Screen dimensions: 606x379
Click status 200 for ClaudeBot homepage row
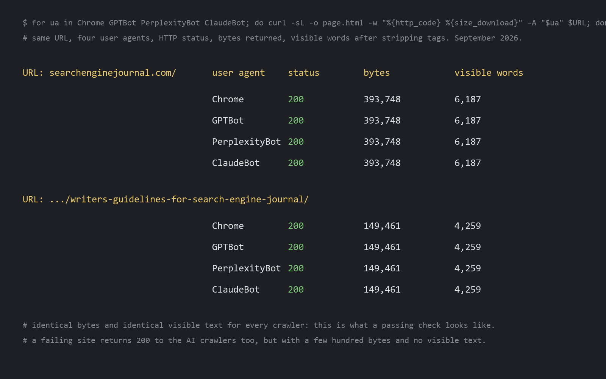(296, 163)
